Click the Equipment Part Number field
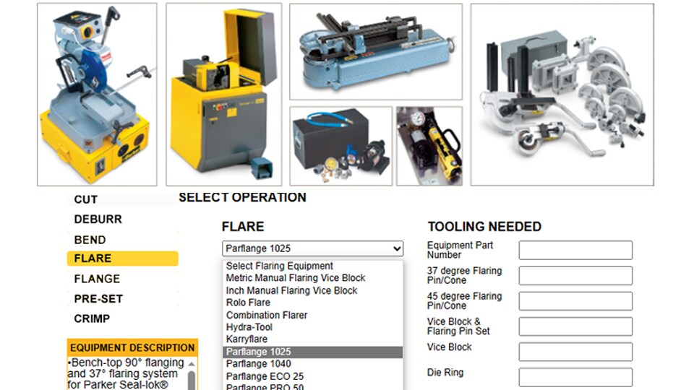 pyautogui.click(x=575, y=250)
